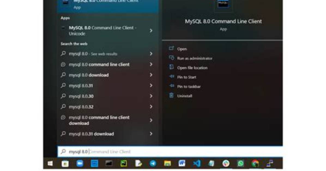This screenshot has height=171, width=326.
Task: Open Telegram from the taskbar
Action: point(153,164)
